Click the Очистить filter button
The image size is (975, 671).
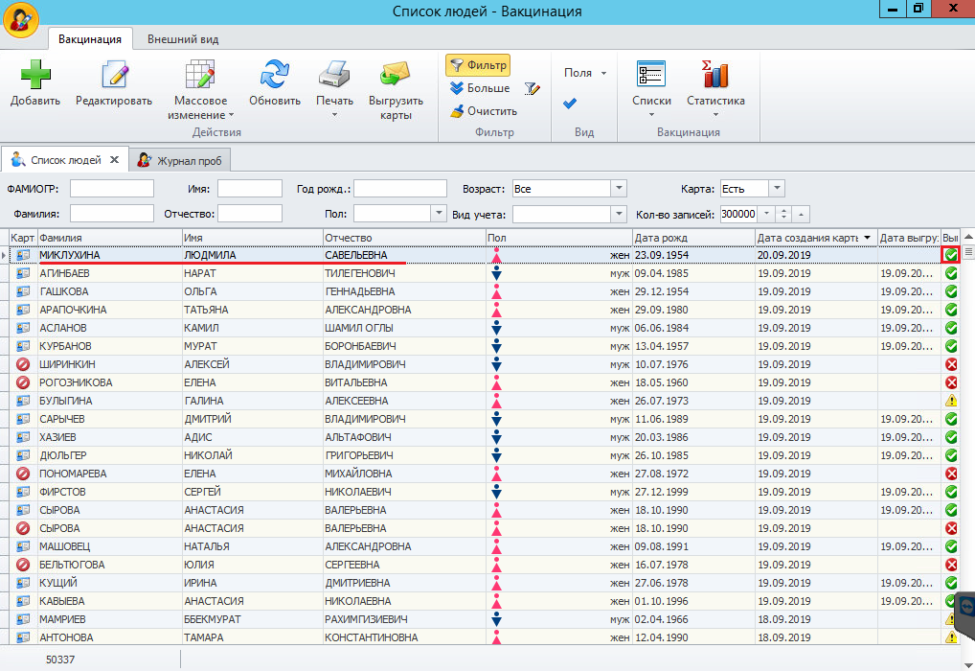pyautogui.click(x=484, y=111)
